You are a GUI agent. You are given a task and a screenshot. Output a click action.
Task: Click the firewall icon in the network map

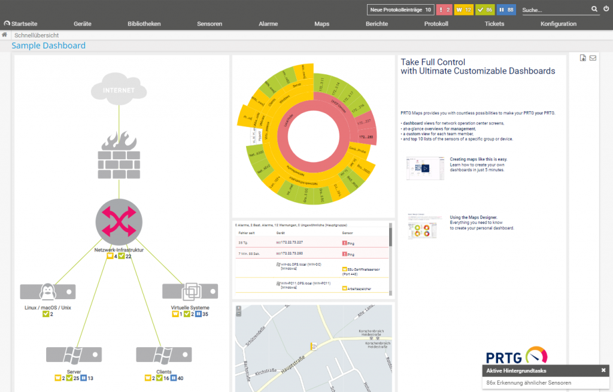[119, 157]
